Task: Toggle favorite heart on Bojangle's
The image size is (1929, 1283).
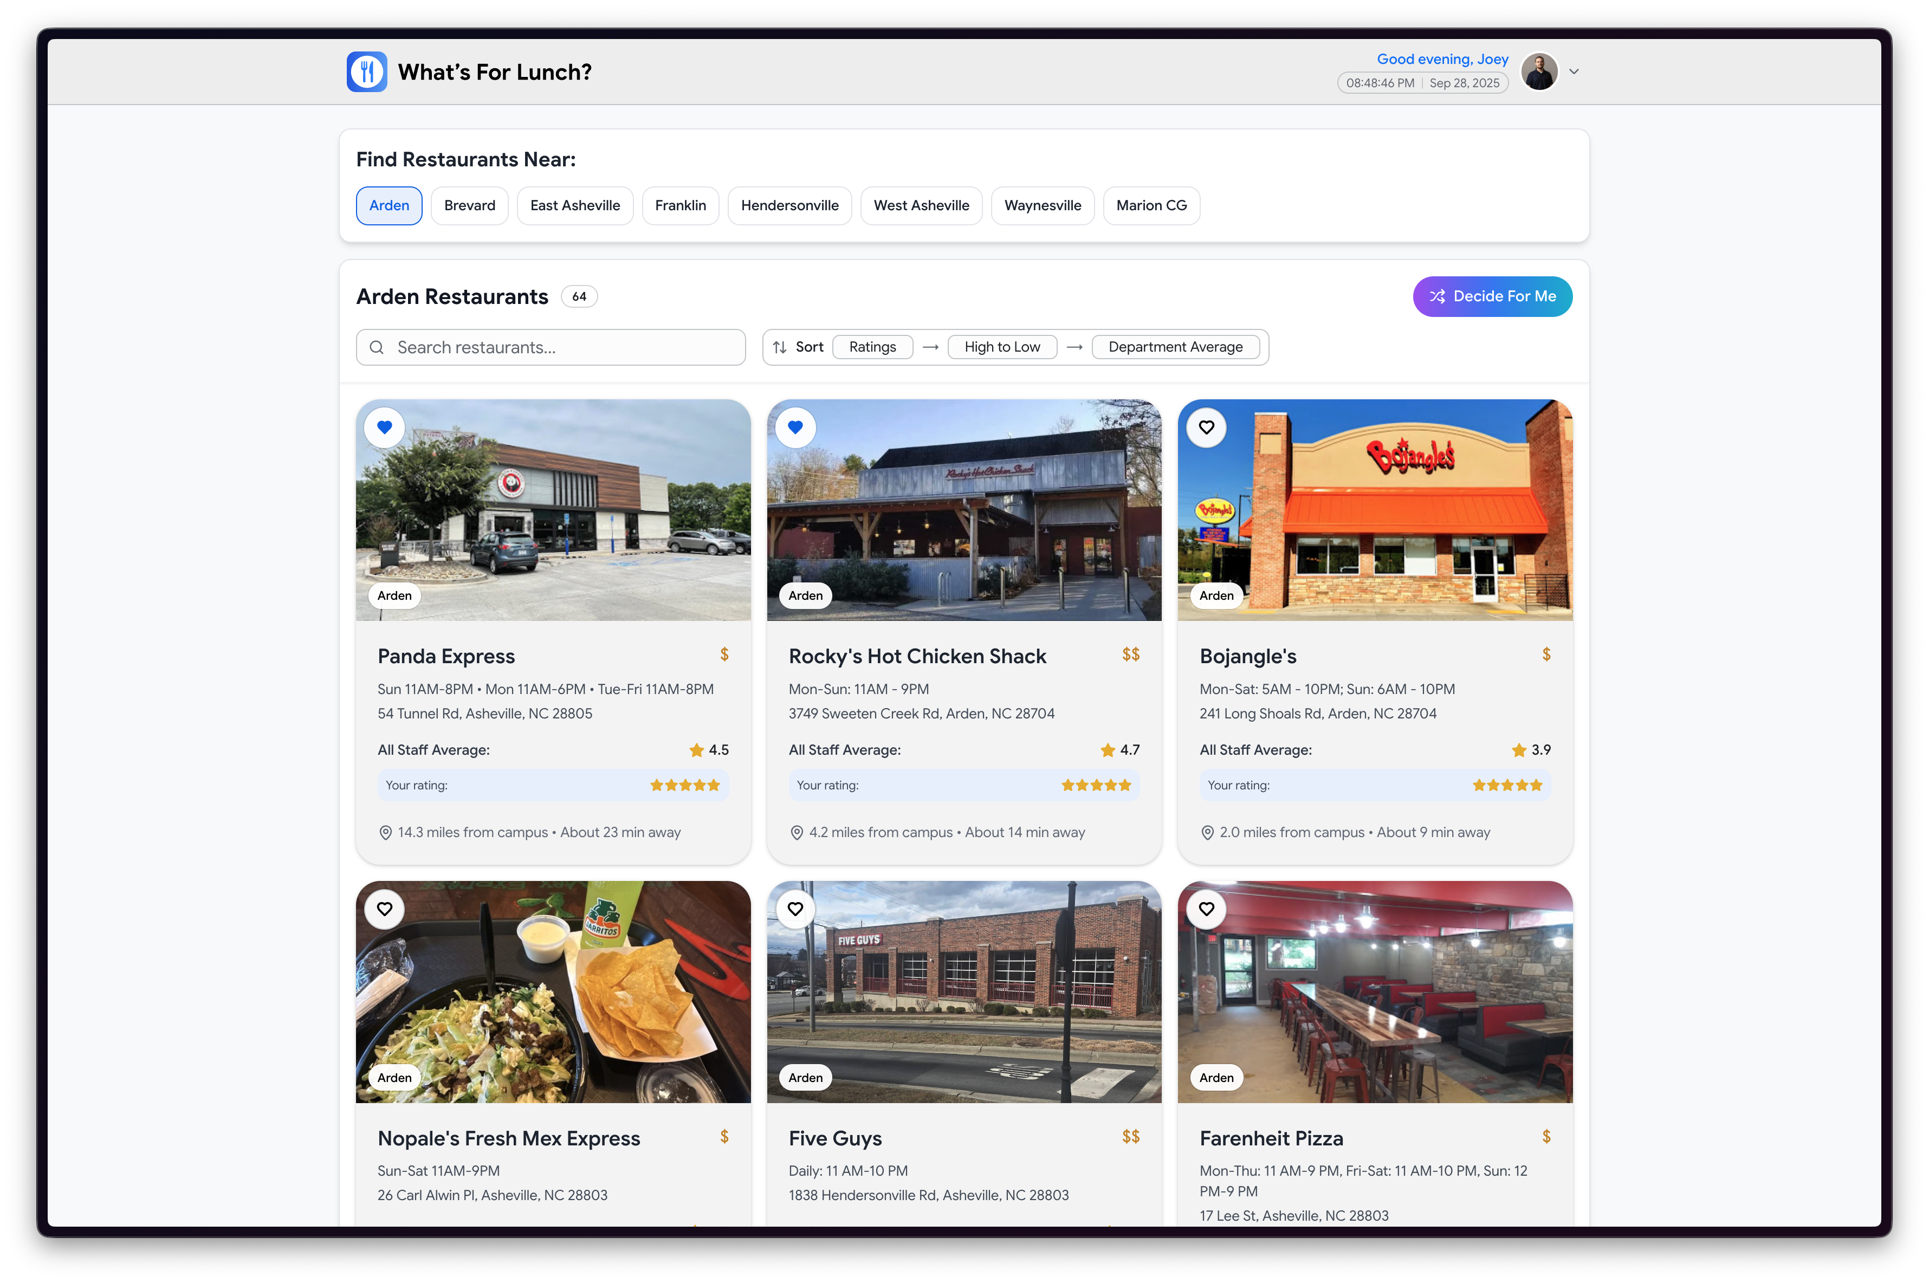Action: click(1206, 427)
